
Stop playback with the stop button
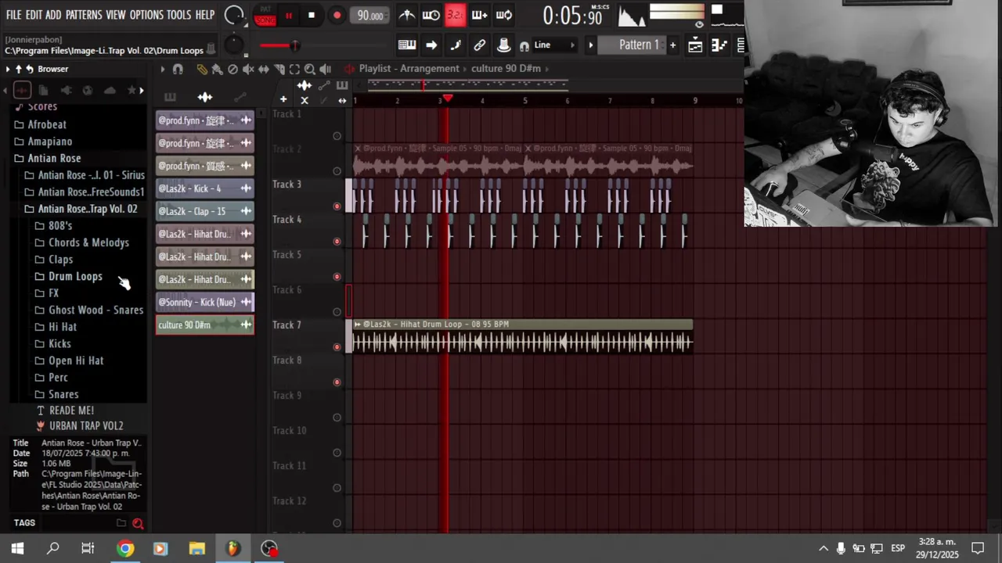312,15
